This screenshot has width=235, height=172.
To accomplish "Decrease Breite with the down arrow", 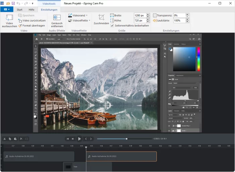I will click(x=148, y=16).
